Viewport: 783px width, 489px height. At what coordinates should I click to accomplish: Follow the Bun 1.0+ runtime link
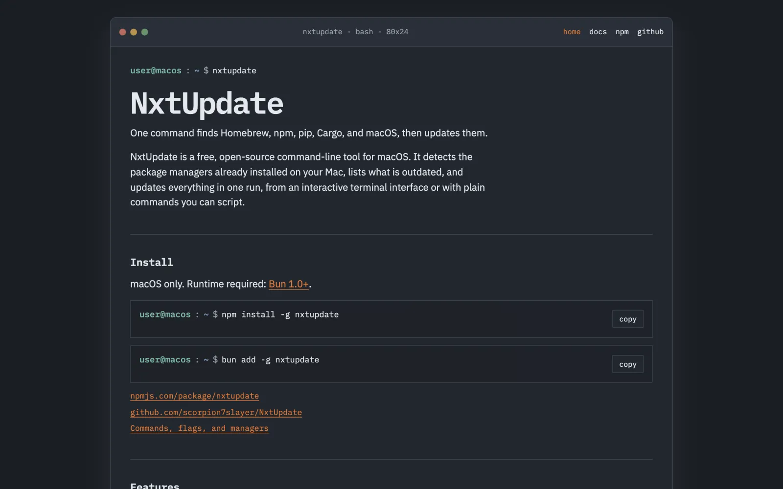[x=289, y=284]
